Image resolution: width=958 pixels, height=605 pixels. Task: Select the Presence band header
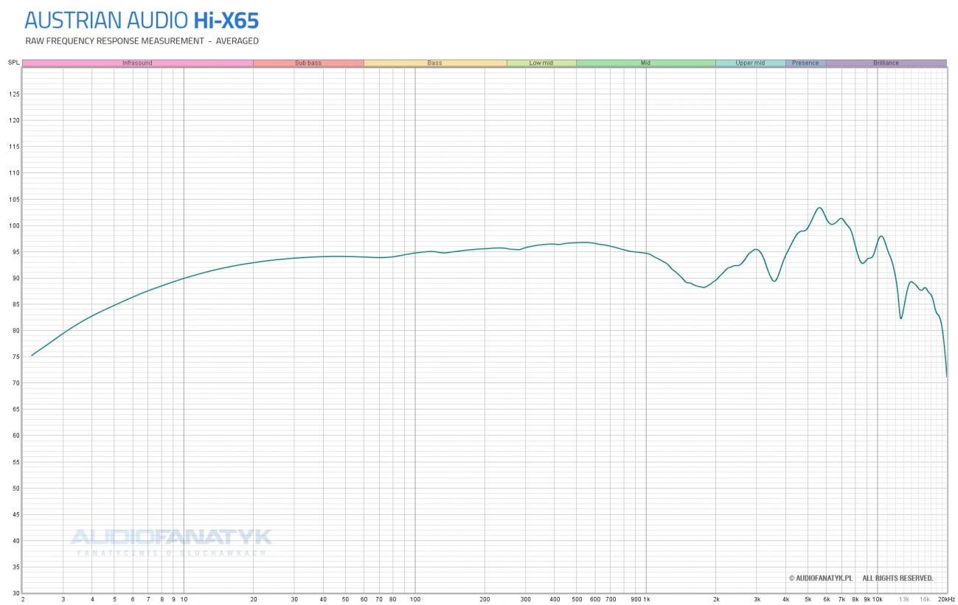click(805, 63)
